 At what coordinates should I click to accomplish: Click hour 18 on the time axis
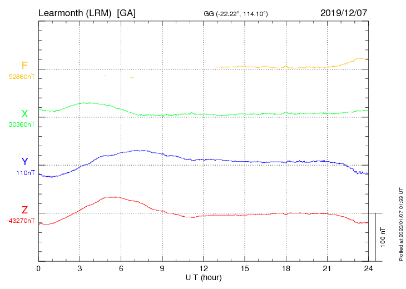286,268
